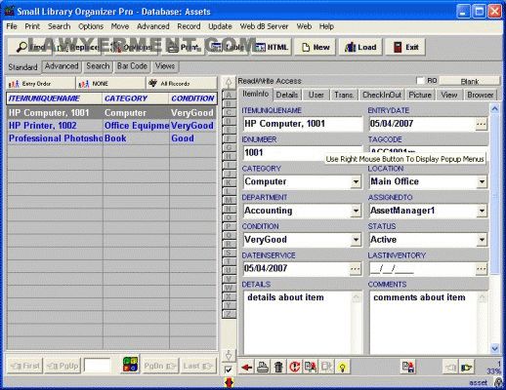Click the yellow light bulb icon
Screen dimensions: 506x390
[342, 368]
